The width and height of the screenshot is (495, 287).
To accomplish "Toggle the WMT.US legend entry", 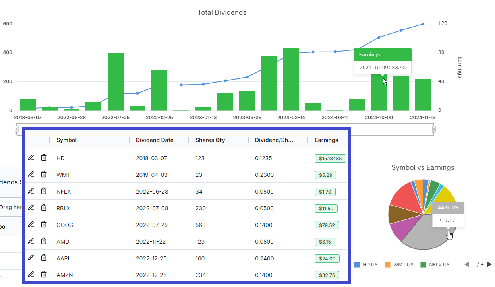I will pyautogui.click(x=398, y=264).
